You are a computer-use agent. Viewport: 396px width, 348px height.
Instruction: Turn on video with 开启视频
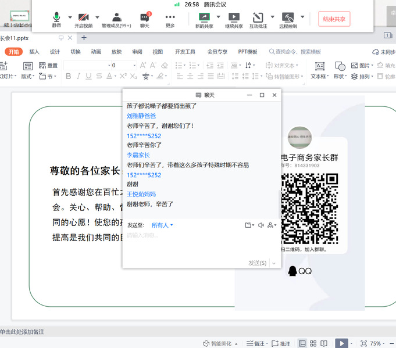pos(83,17)
